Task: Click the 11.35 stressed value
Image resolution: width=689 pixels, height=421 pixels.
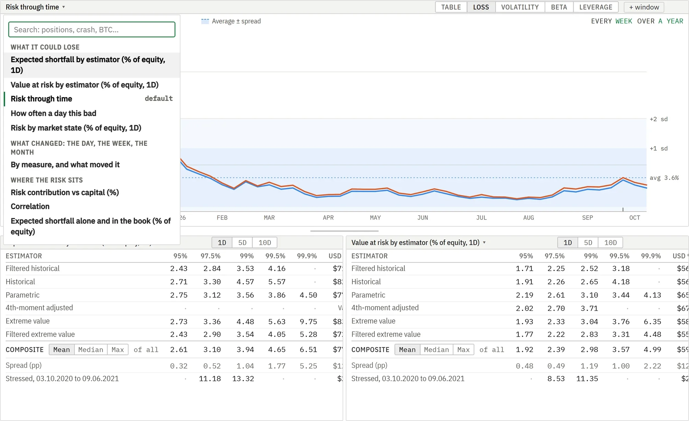Action: pyautogui.click(x=587, y=379)
